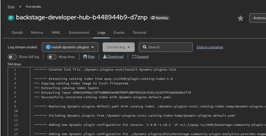Open the YAML tab
This screenshot has width=266, height=136.
56,32
